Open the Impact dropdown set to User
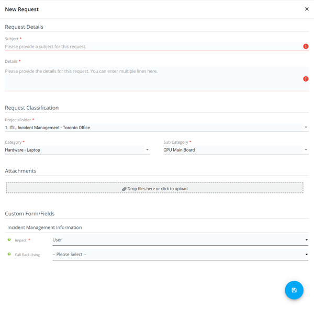Screen dimensions: 314x310 point(180,240)
